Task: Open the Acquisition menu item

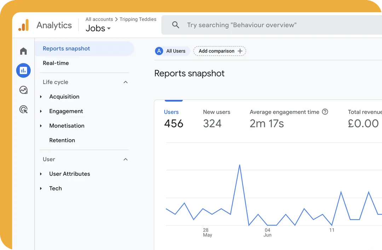Action: (x=64, y=97)
